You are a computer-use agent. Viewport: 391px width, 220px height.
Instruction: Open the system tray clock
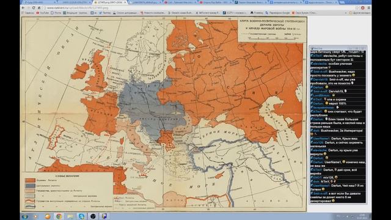click(x=362, y=216)
